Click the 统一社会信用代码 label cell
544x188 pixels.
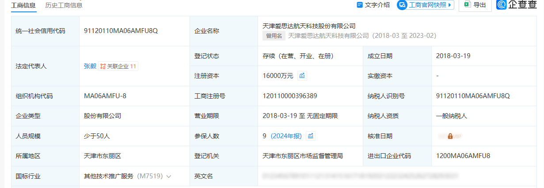pos(45,31)
